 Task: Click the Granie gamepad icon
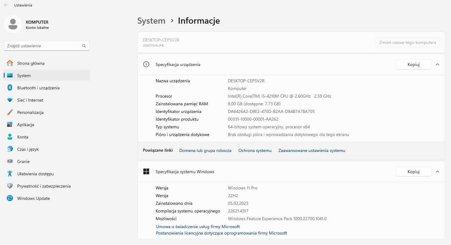tap(10, 161)
